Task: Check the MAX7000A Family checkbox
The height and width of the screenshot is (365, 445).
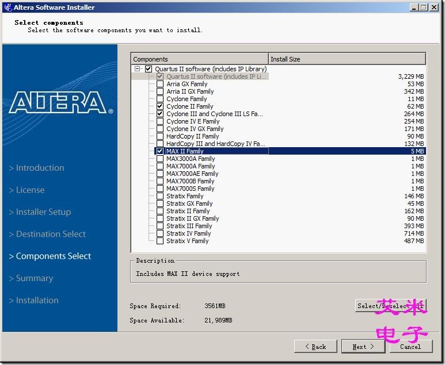Action: point(160,166)
